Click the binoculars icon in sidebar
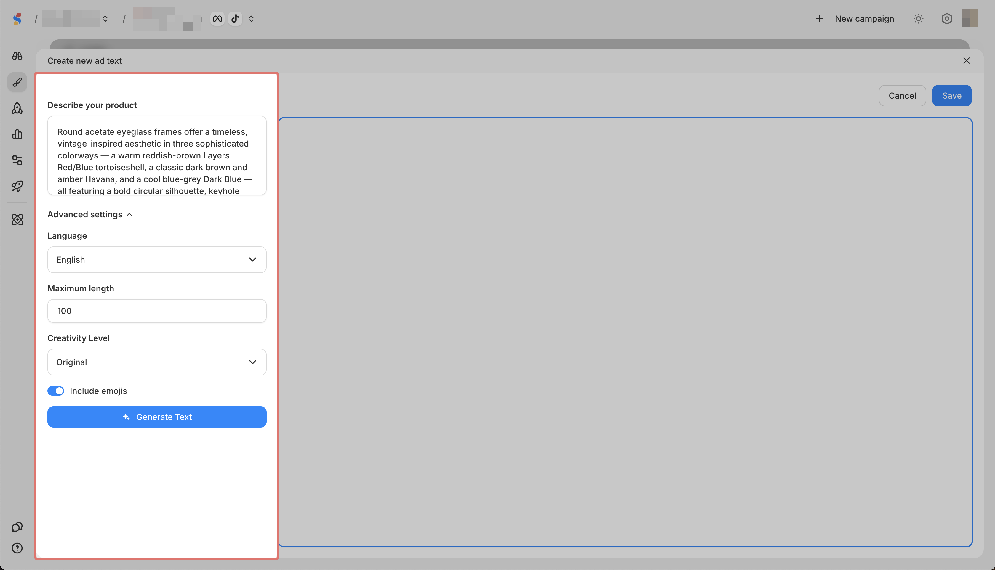Screen dimensions: 995x570 coord(17,56)
